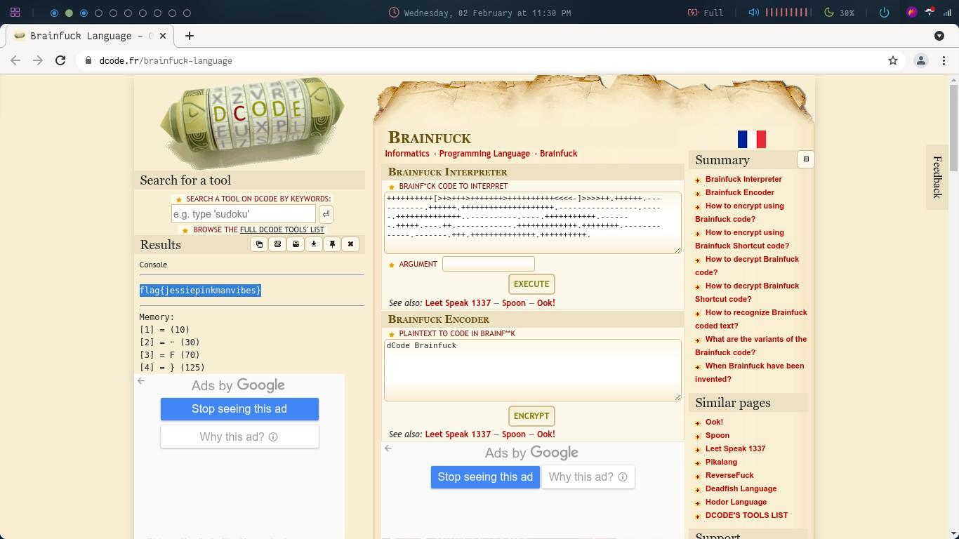959x539 pixels.
Task: Toggle the night-light moon icon
Action: (x=828, y=13)
